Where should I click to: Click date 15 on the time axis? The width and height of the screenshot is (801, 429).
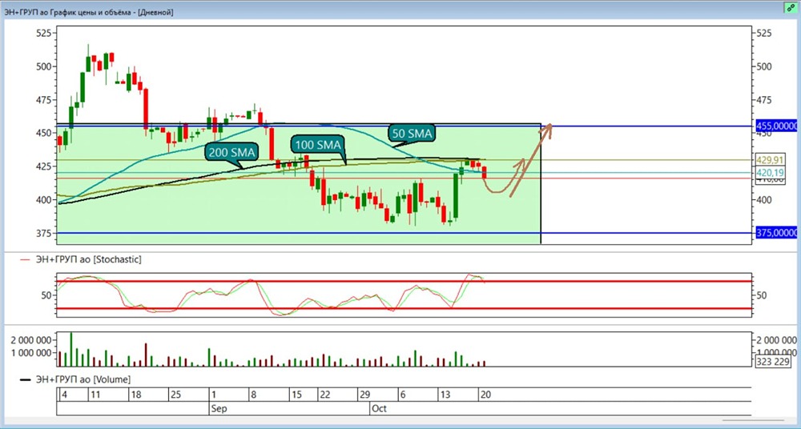296,395
